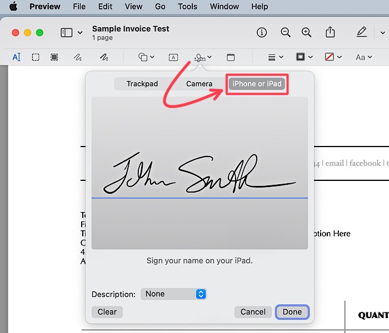Click the 'Description:' label

(113, 294)
